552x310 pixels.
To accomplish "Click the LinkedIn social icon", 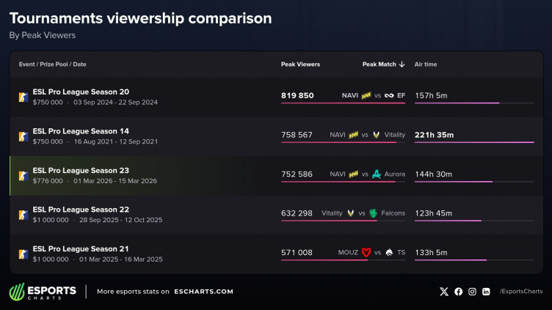I will [486, 292].
